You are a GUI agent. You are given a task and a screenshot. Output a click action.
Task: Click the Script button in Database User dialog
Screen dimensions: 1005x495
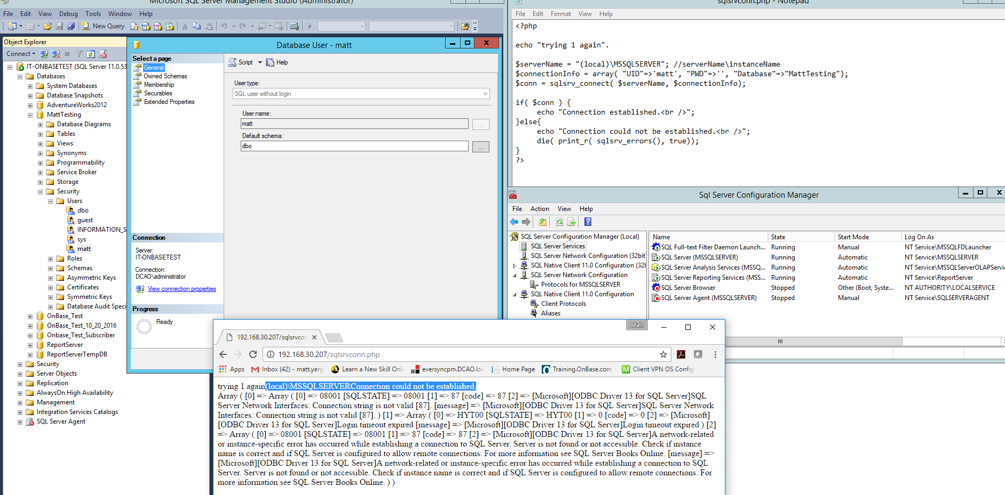pyautogui.click(x=241, y=62)
